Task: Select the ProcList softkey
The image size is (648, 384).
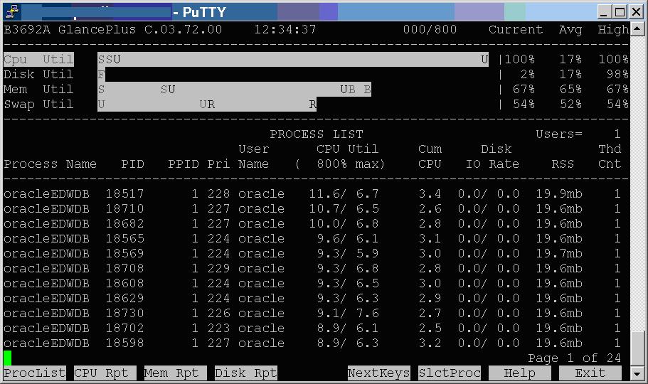Action: pyautogui.click(x=35, y=373)
